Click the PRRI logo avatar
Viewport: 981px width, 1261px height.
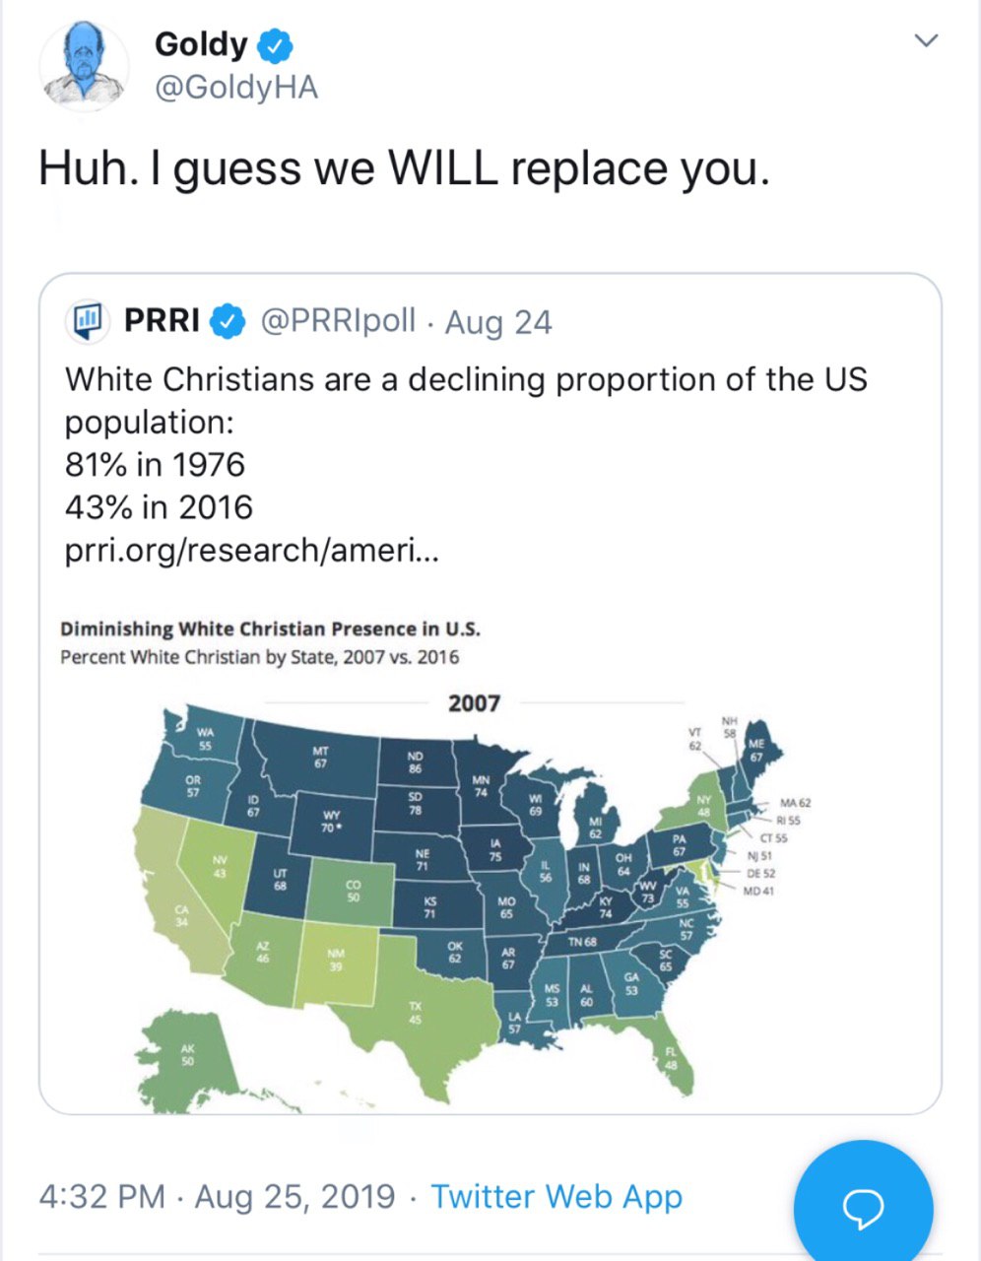(87, 320)
